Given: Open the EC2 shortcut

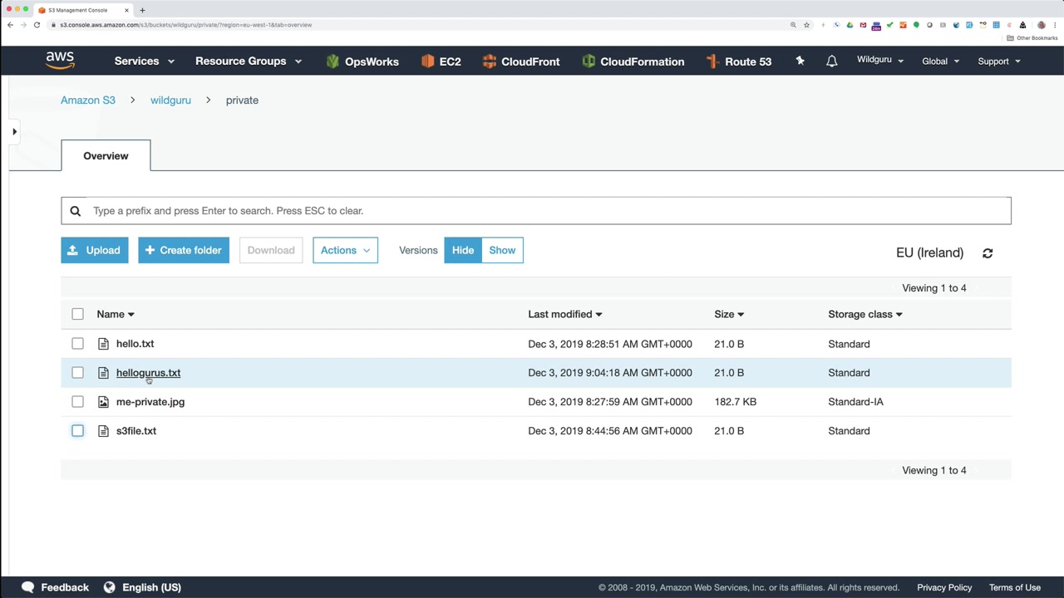Looking at the screenshot, I should pos(441,61).
